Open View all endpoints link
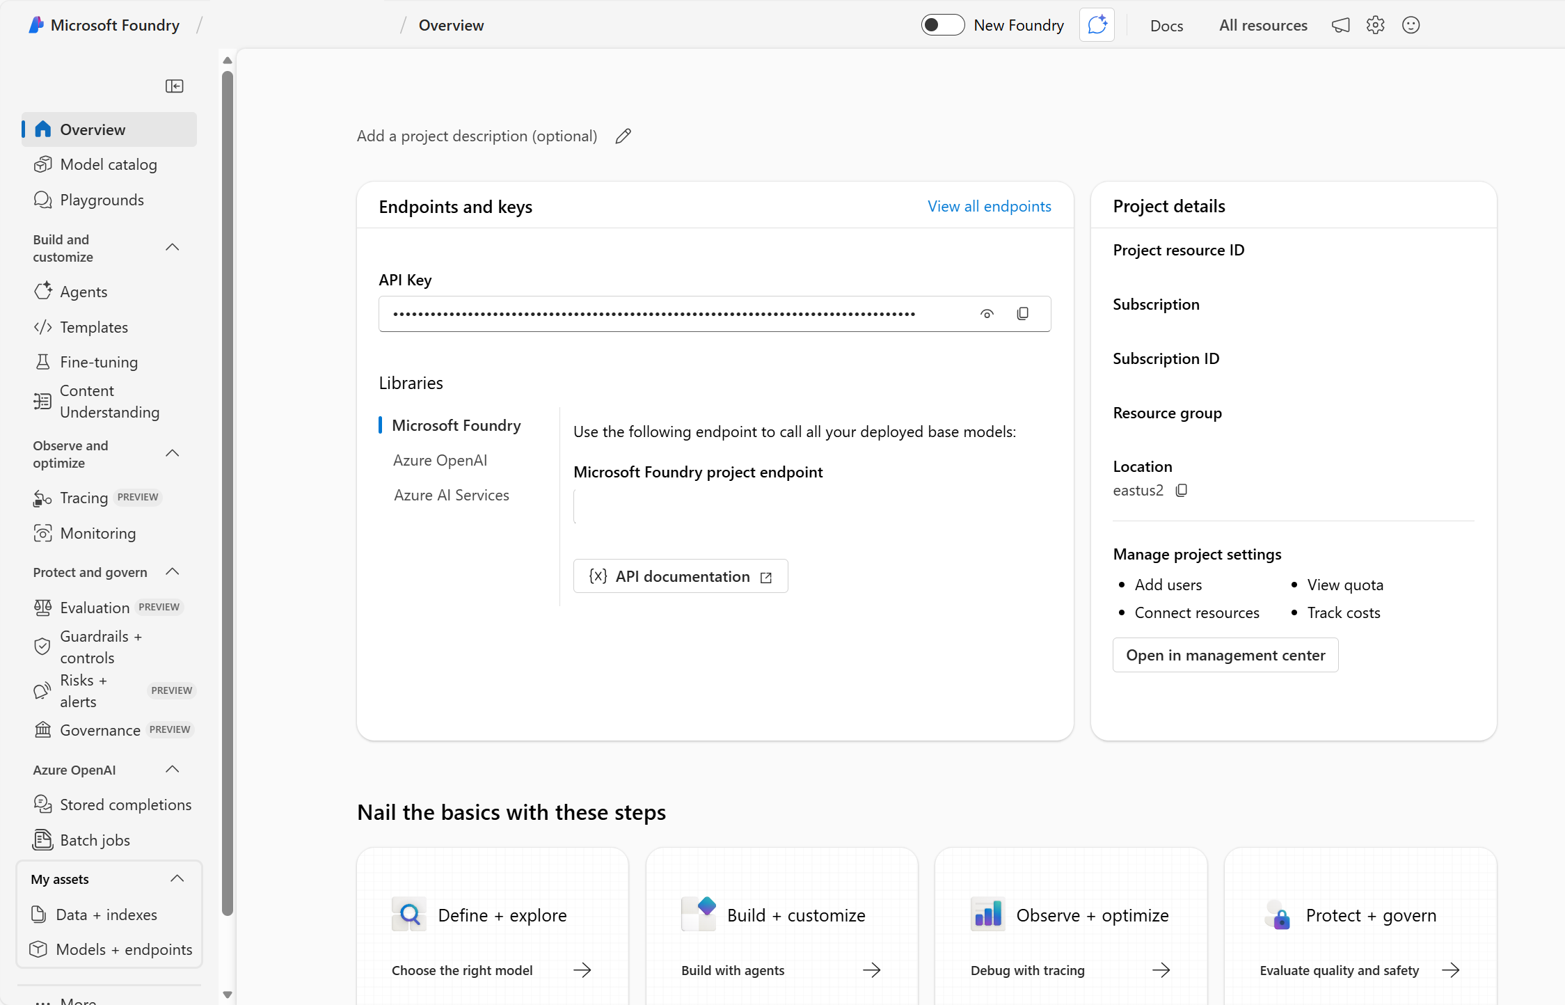The width and height of the screenshot is (1565, 1005). point(990,206)
